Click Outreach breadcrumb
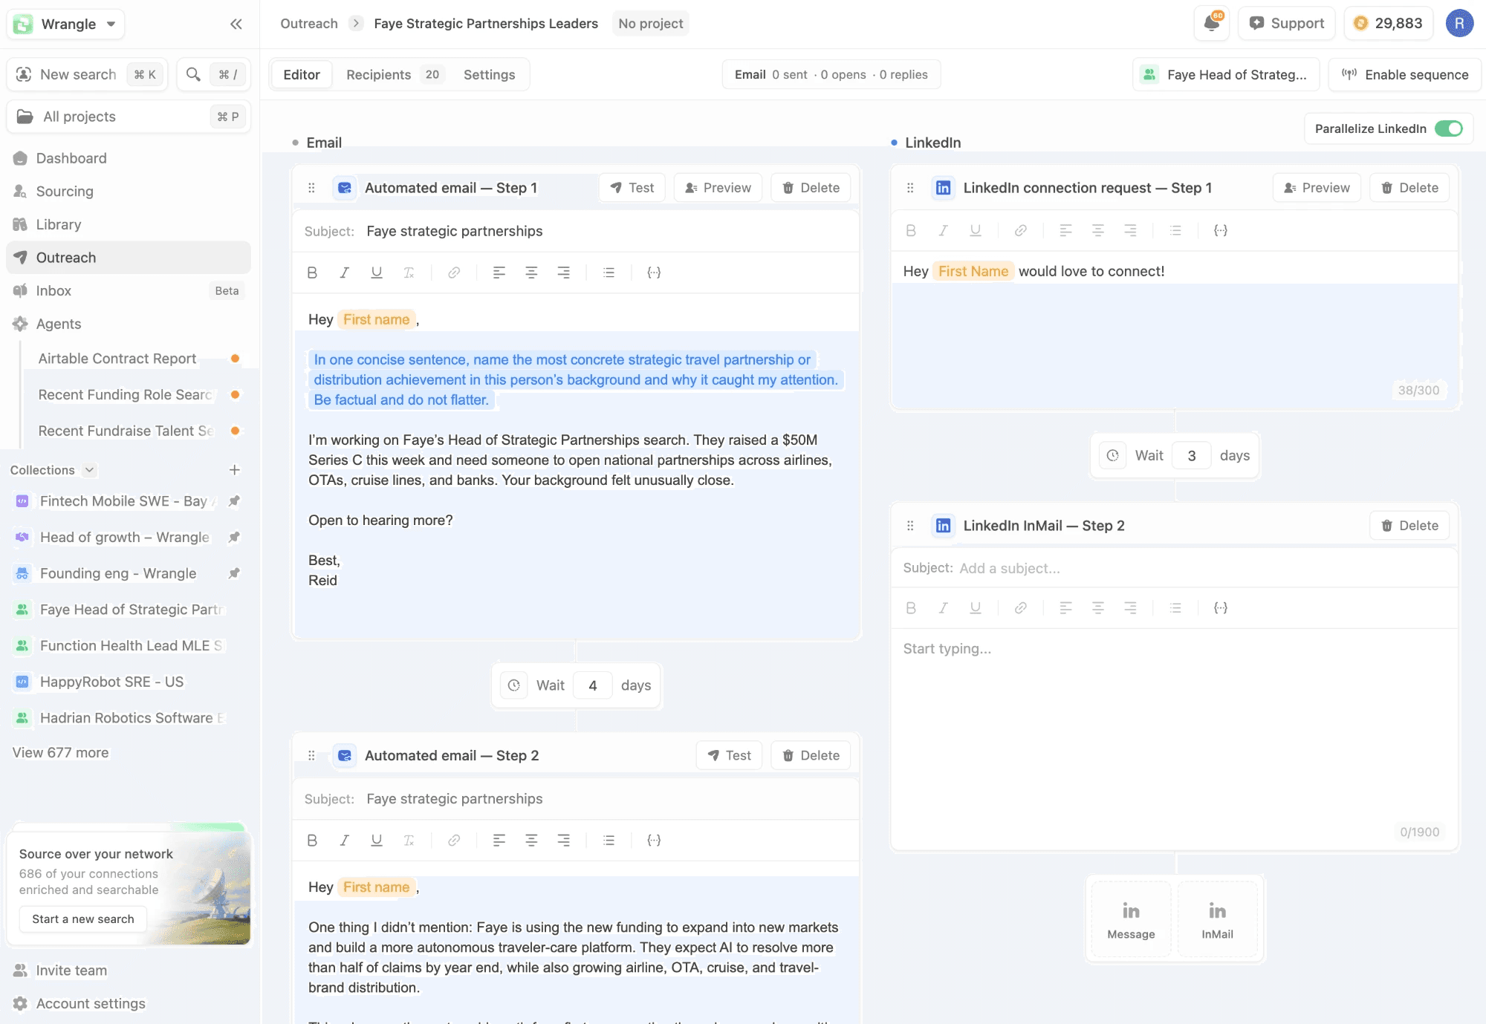This screenshot has height=1024, width=1486. pos(309,24)
